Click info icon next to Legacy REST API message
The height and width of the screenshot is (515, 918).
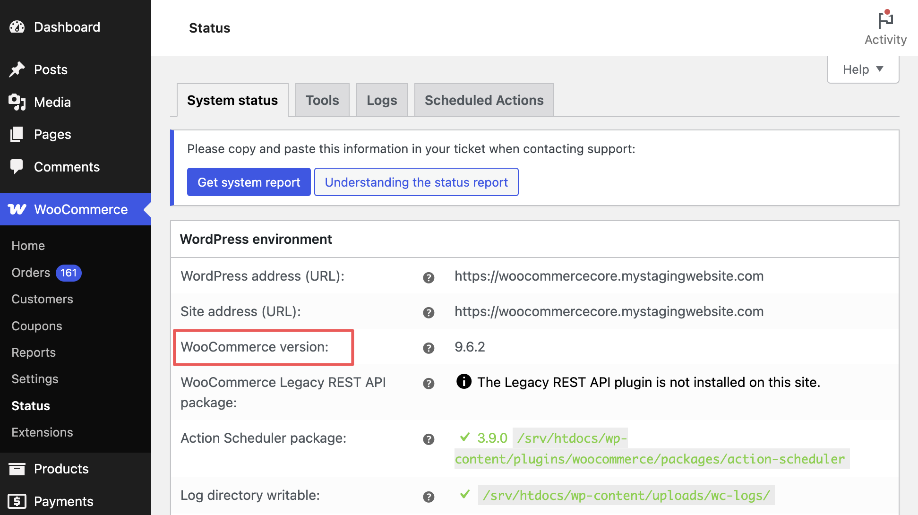click(464, 382)
